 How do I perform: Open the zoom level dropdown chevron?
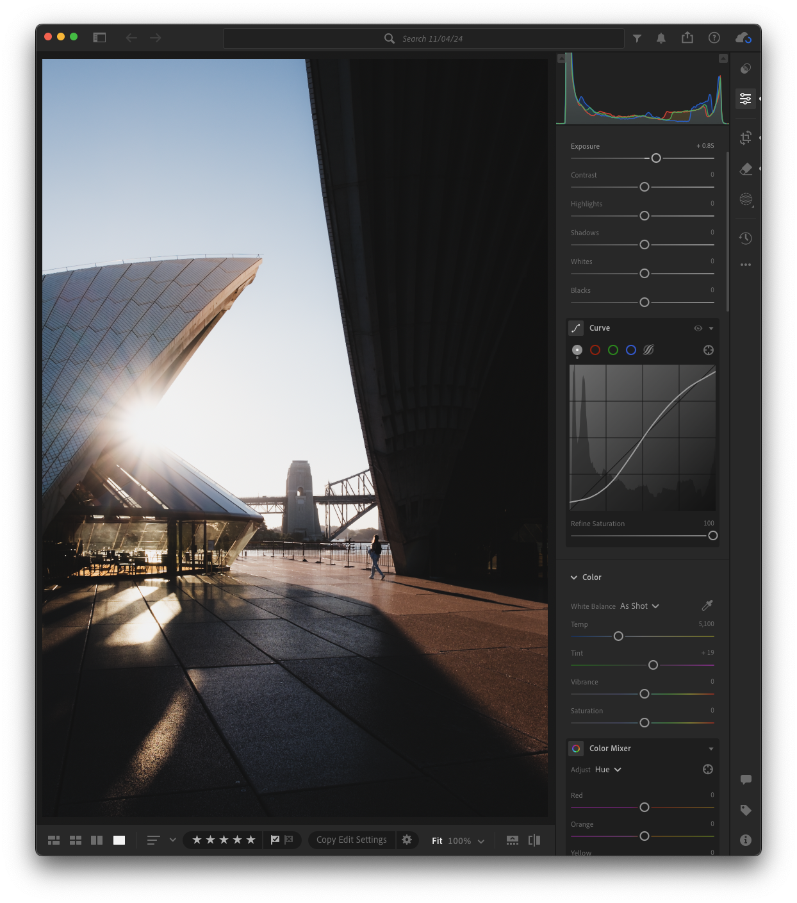(481, 841)
